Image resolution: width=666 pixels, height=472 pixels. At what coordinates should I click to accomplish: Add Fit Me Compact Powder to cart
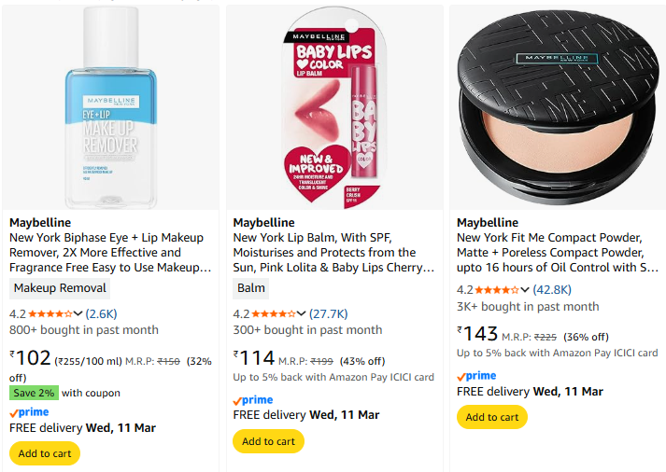point(492,417)
